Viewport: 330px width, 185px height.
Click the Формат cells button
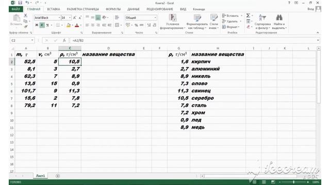tap(230, 27)
